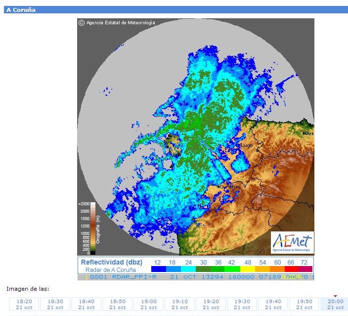Image resolution: width=348 pixels, height=316 pixels.
Task: Switch to the 18:50 radar image
Action: (118, 304)
